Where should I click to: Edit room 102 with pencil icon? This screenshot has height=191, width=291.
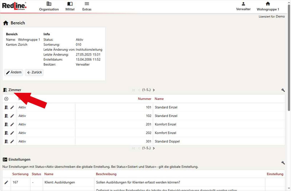coord(12,116)
